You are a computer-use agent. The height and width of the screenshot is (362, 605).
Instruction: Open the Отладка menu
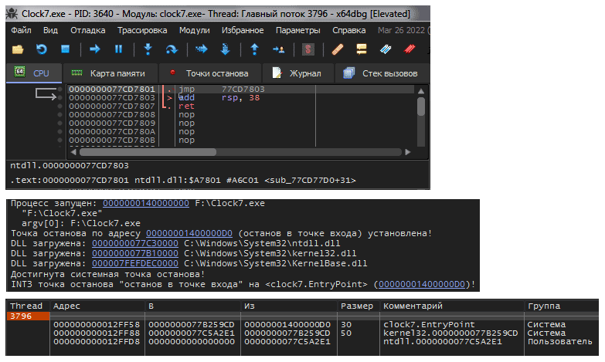(87, 30)
